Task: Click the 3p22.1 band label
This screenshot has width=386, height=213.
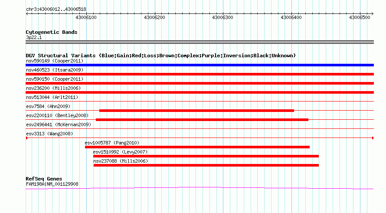Action: click(34, 37)
